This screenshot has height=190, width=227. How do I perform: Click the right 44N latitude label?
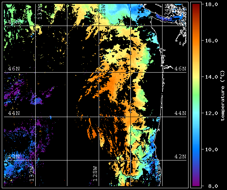pos(180,113)
